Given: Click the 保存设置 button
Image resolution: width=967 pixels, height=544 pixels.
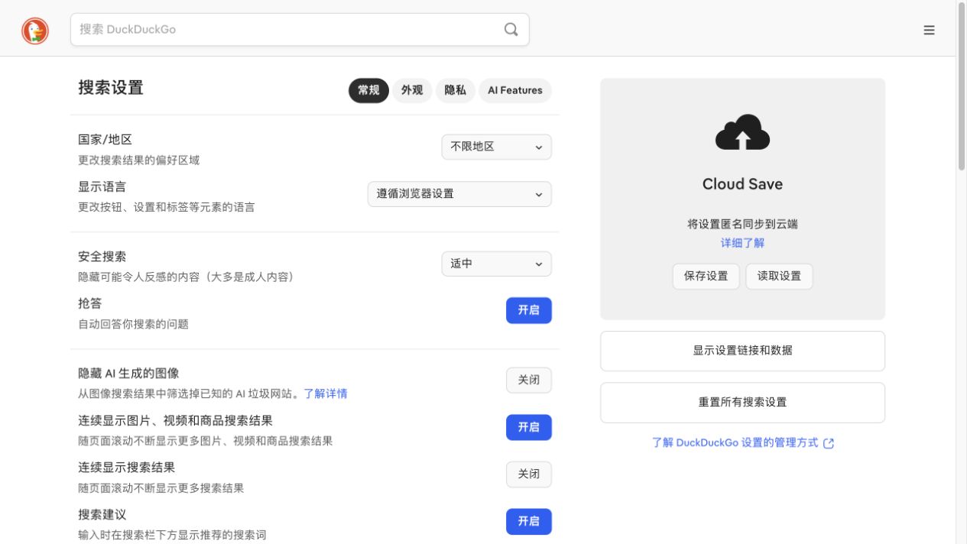Looking at the screenshot, I should (706, 277).
